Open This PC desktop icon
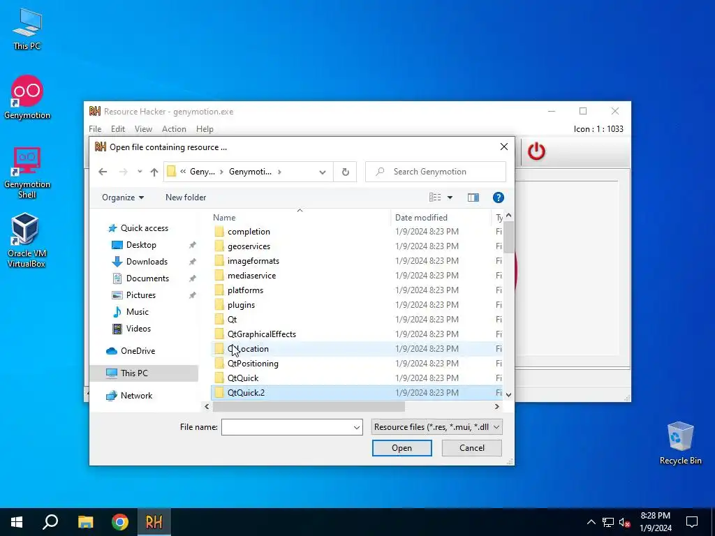 click(x=27, y=28)
